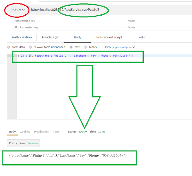Switch response view to Raw
192x176 pixels.
22,143
